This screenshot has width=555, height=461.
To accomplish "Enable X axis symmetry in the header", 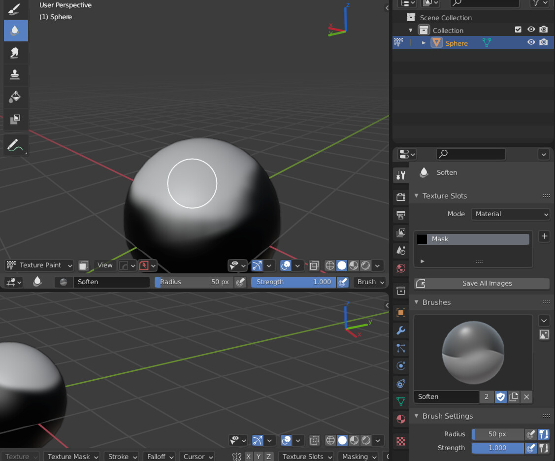I will 248,457.
